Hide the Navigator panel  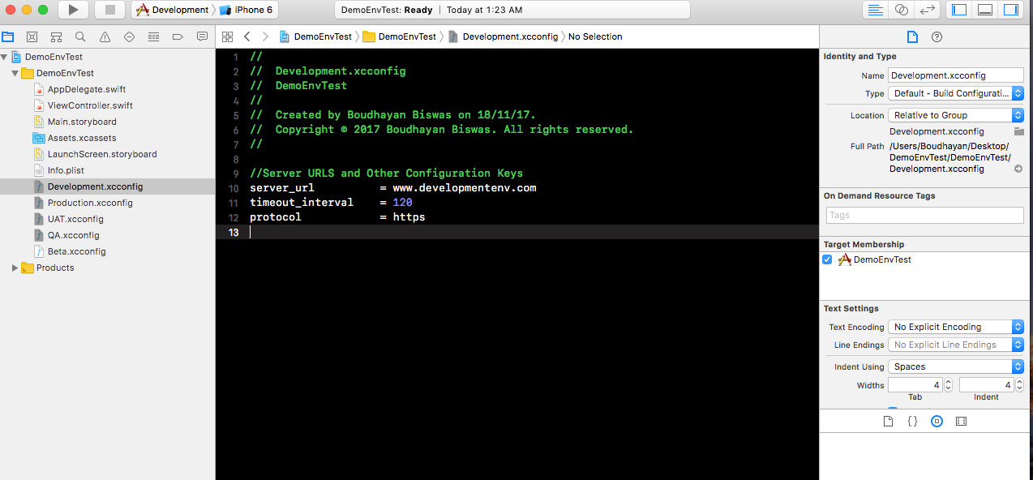(959, 10)
